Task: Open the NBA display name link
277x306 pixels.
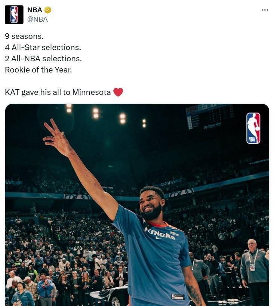Action: (x=35, y=10)
